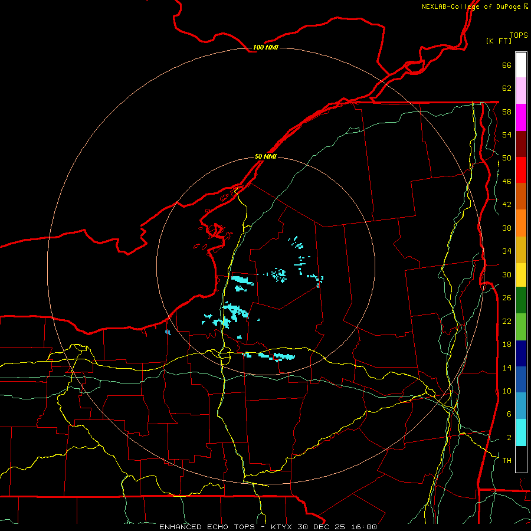Click the legend value 50
Image resolution: width=531 pixels, height=531 pixels.
pyautogui.click(x=507, y=158)
